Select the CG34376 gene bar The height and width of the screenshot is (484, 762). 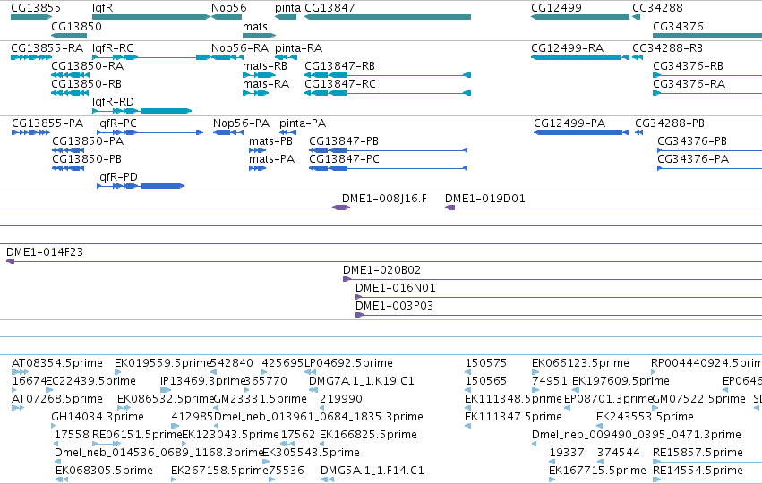707,36
